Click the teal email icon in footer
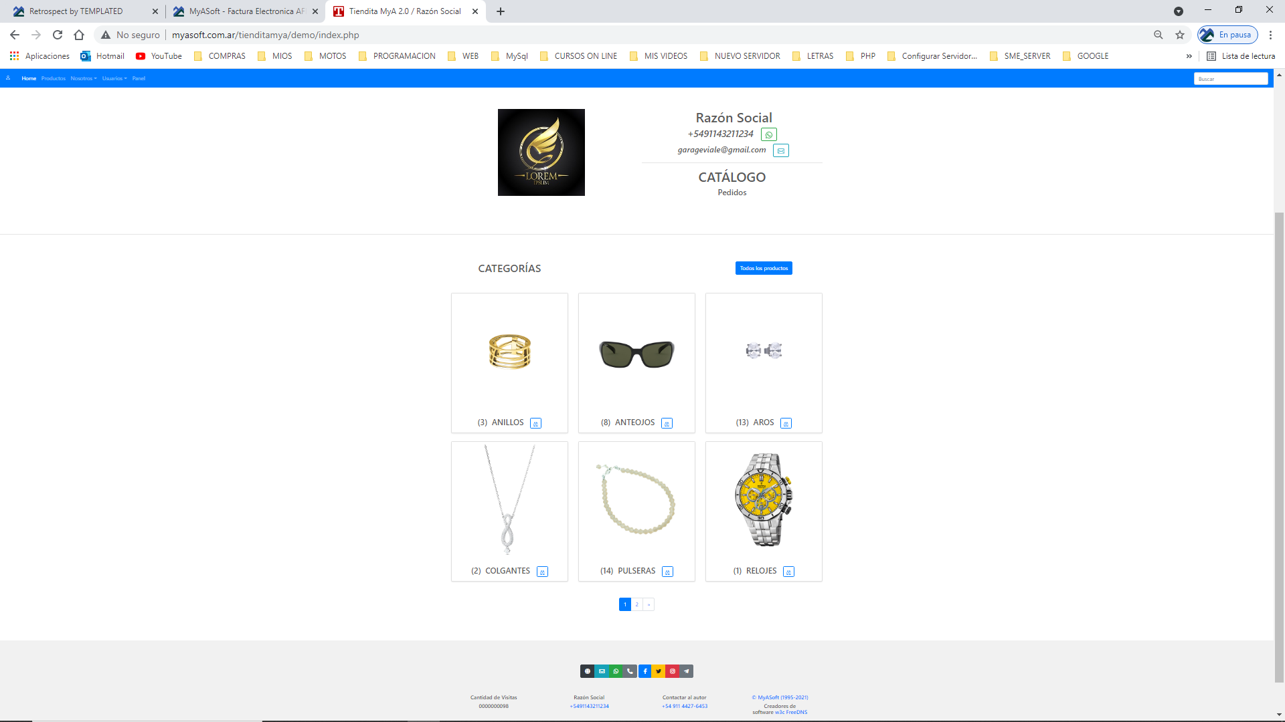Viewport: 1285px width, 722px height. click(602, 671)
